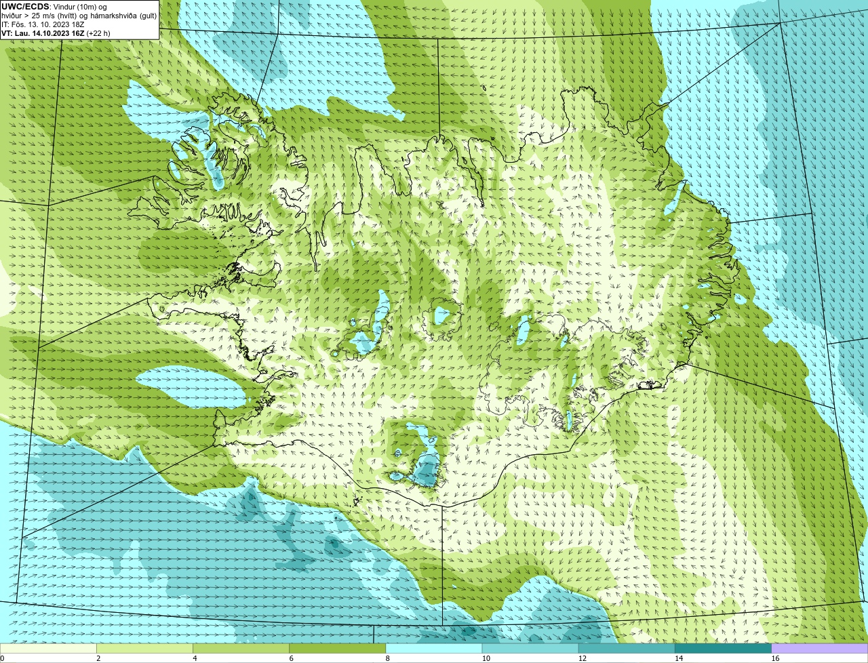Click the 'hviður > 25 m/s (hvítt)' description line

tap(79, 16)
